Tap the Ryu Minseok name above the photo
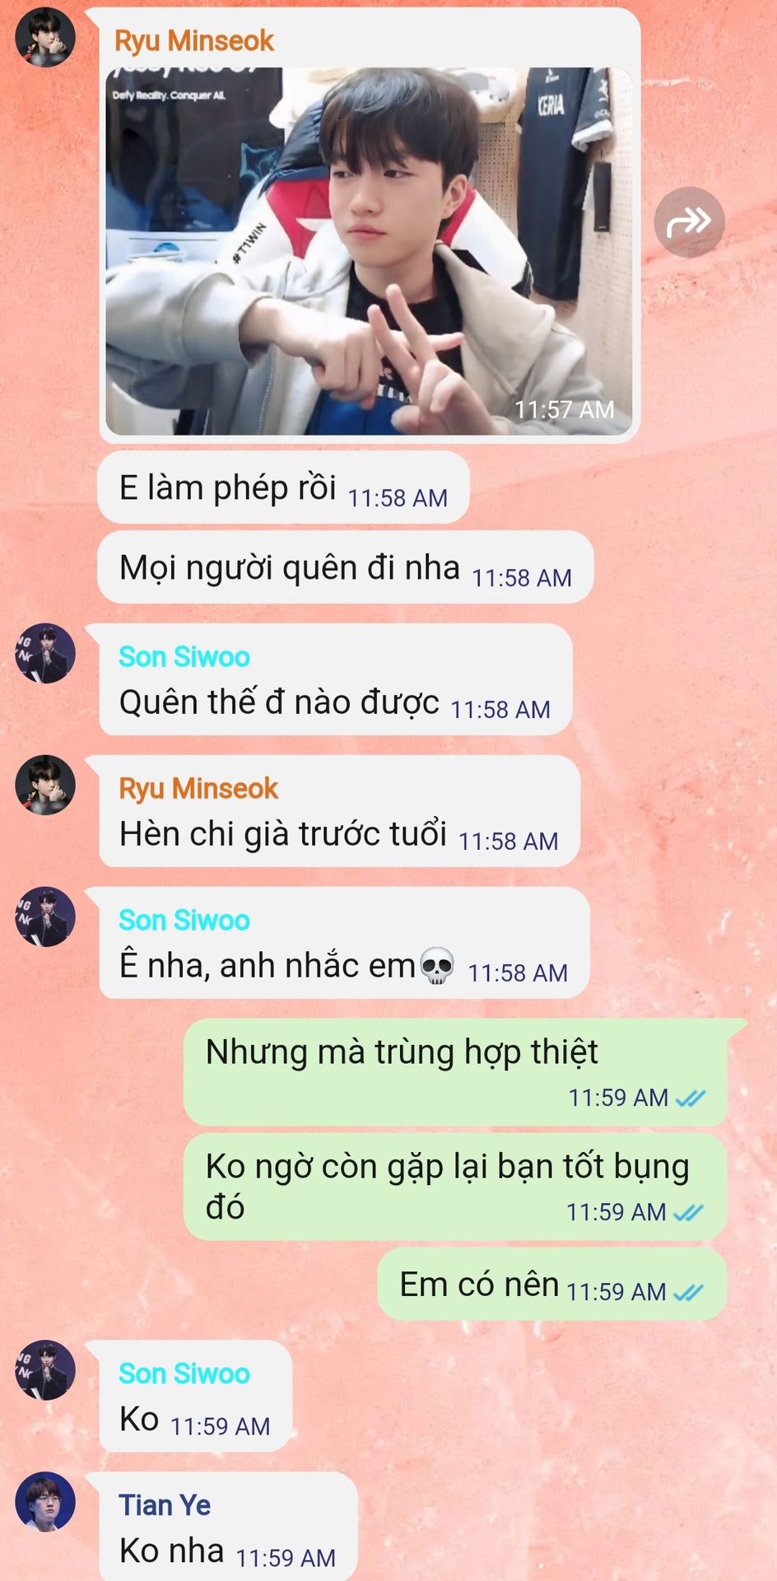 [x=194, y=40]
